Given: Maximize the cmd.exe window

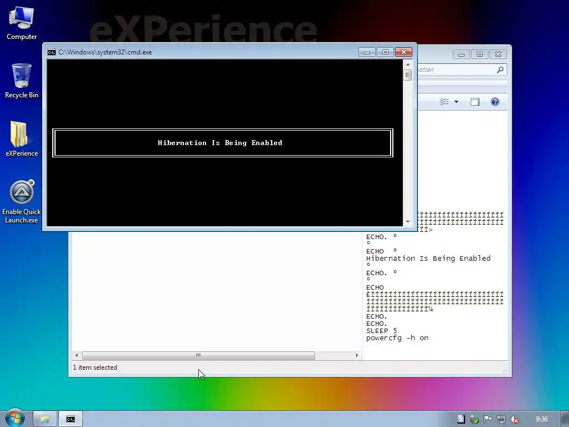Looking at the screenshot, I should pyautogui.click(x=386, y=52).
